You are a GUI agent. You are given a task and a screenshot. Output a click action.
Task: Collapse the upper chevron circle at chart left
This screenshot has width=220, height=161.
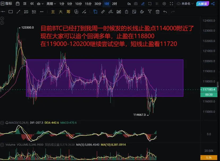tap(2, 19)
